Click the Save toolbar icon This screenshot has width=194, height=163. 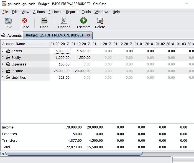(x=8, y=20)
